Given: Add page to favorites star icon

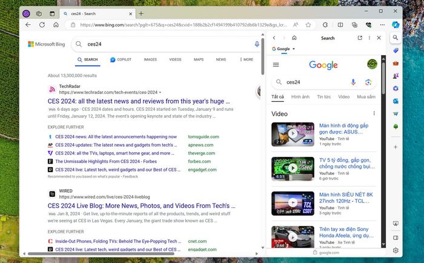Looking at the screenshot, I should tap(308, 25).
